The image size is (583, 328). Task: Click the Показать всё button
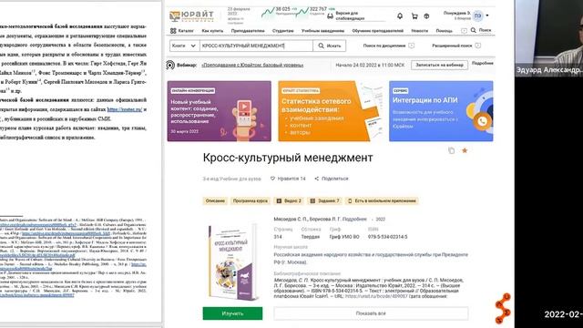371,313
